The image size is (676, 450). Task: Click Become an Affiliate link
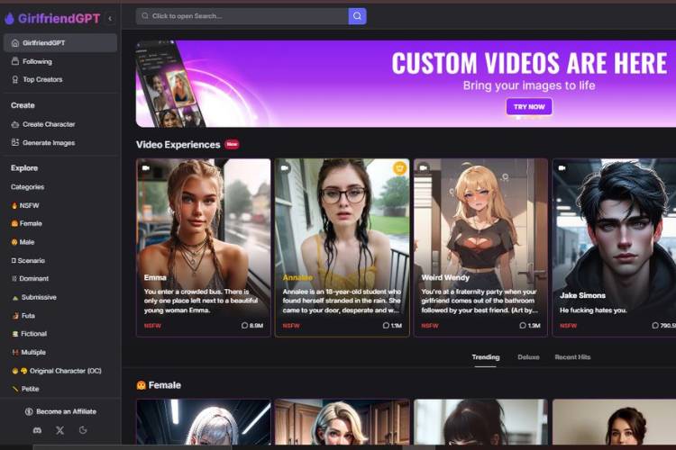tap(60, 411)
